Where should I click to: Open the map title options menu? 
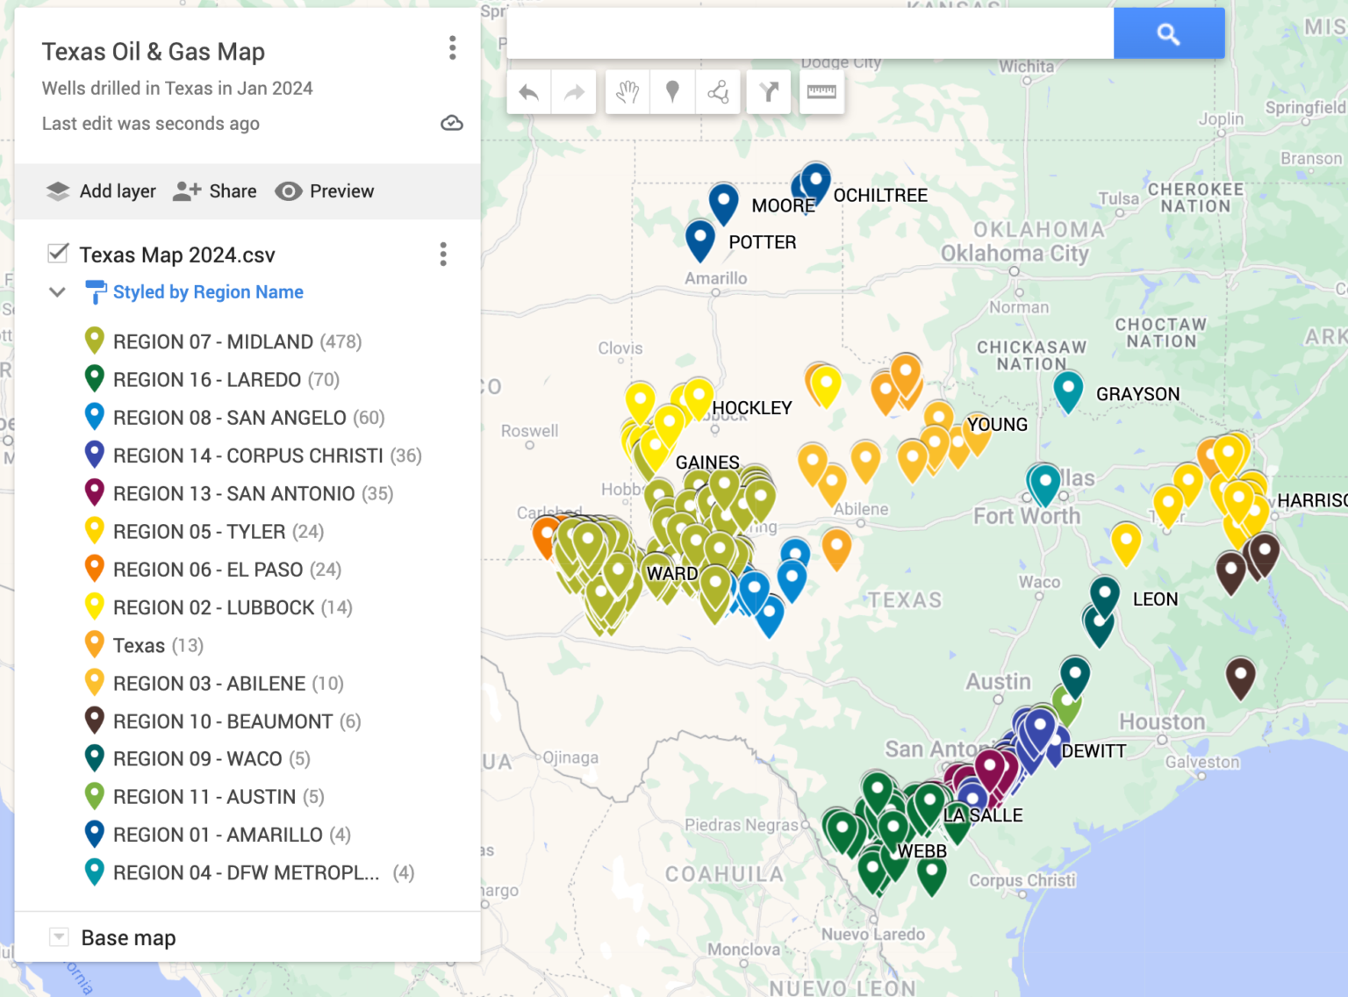tap(453, 48)
